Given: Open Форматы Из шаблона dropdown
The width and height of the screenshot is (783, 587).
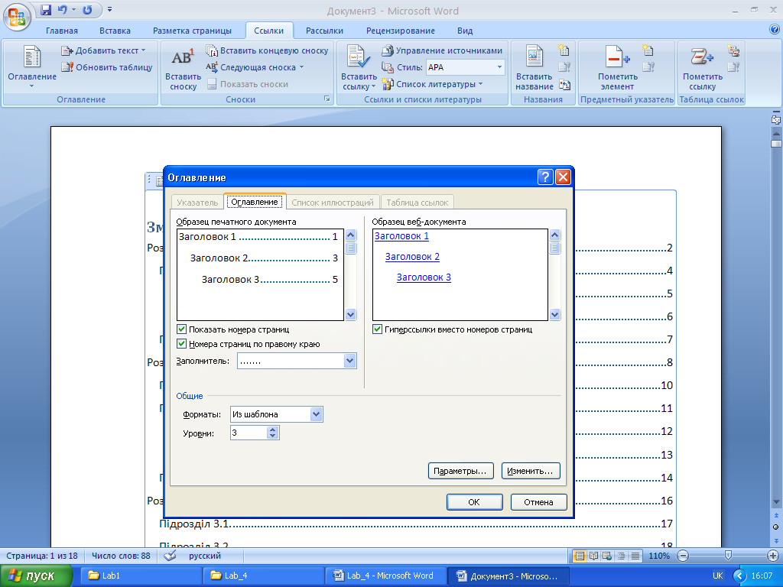Looking at the screenshot, I should [x=316, y=414].
